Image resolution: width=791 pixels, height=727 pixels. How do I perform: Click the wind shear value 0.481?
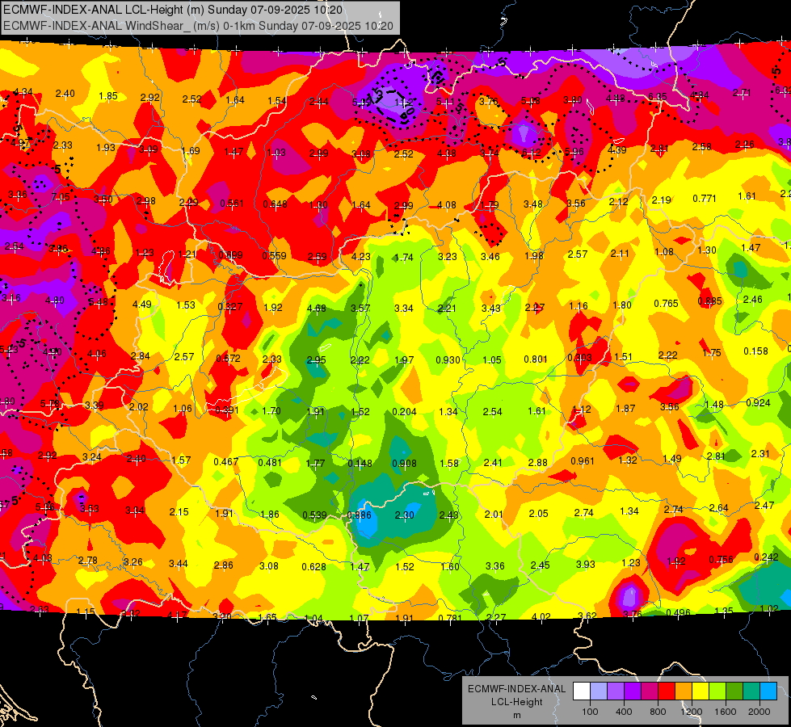270,462
